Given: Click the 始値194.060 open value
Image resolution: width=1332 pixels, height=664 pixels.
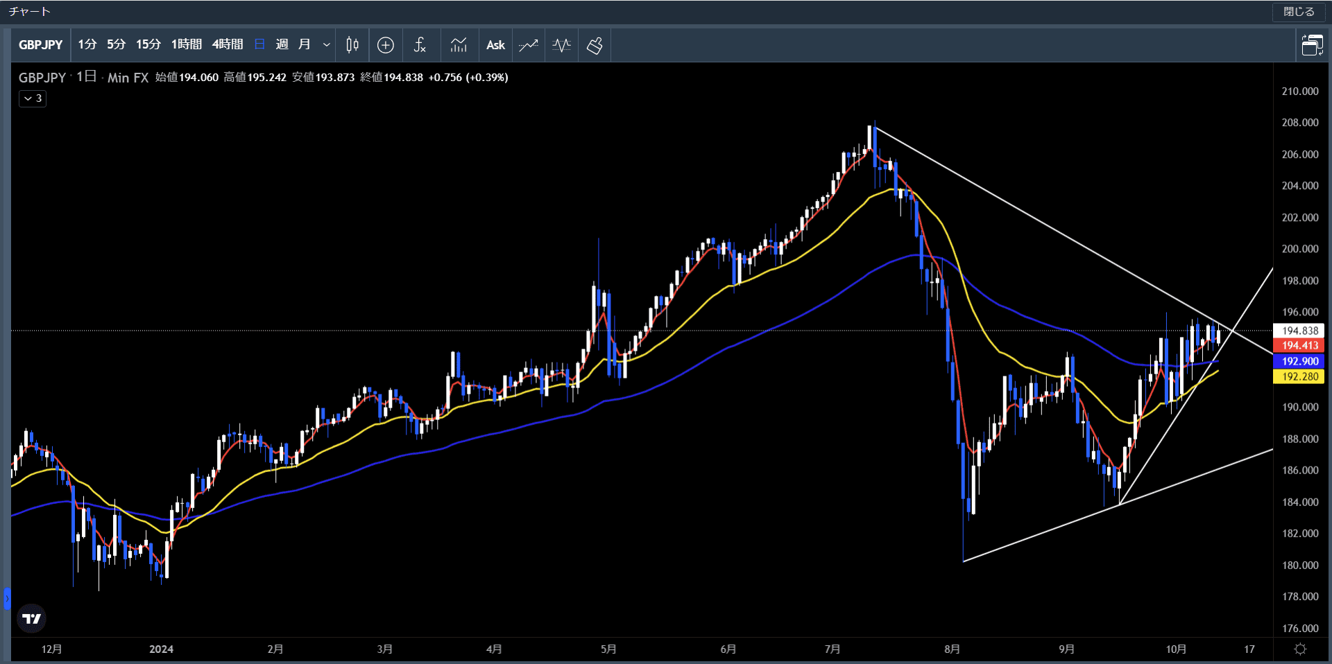Looking at the screenshot, I should coord(187,78).
